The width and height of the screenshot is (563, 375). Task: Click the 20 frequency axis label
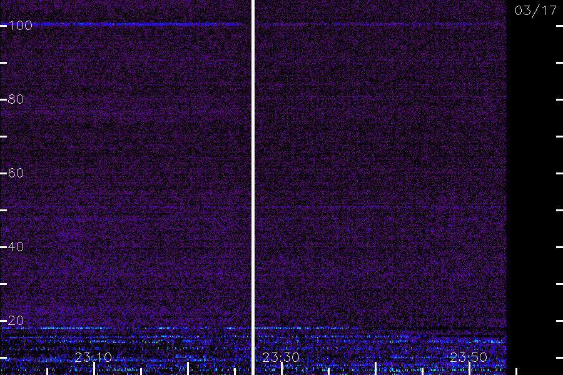16,321
